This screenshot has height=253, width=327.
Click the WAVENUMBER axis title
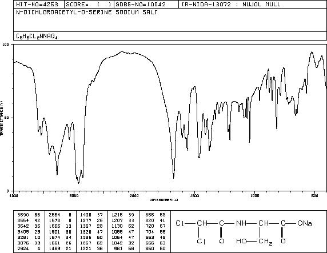click(x=163, y=200)
